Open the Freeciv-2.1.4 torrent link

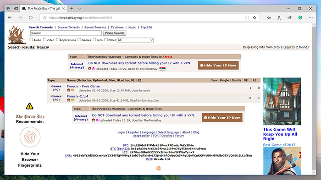click(77, 96)
